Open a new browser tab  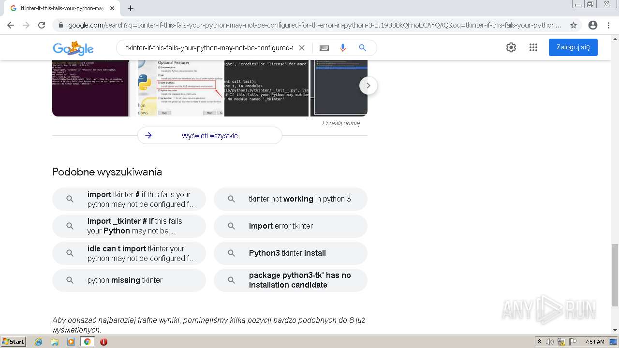click(x=131, y=8)
